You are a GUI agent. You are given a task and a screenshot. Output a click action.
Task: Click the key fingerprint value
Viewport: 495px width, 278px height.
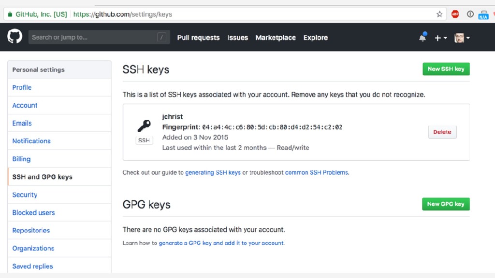[272, 127]
